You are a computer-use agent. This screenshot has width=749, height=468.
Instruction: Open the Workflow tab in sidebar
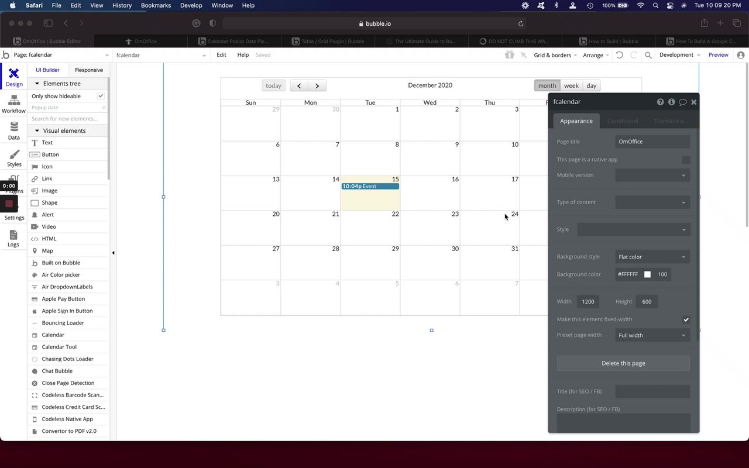tap(13, 104)
